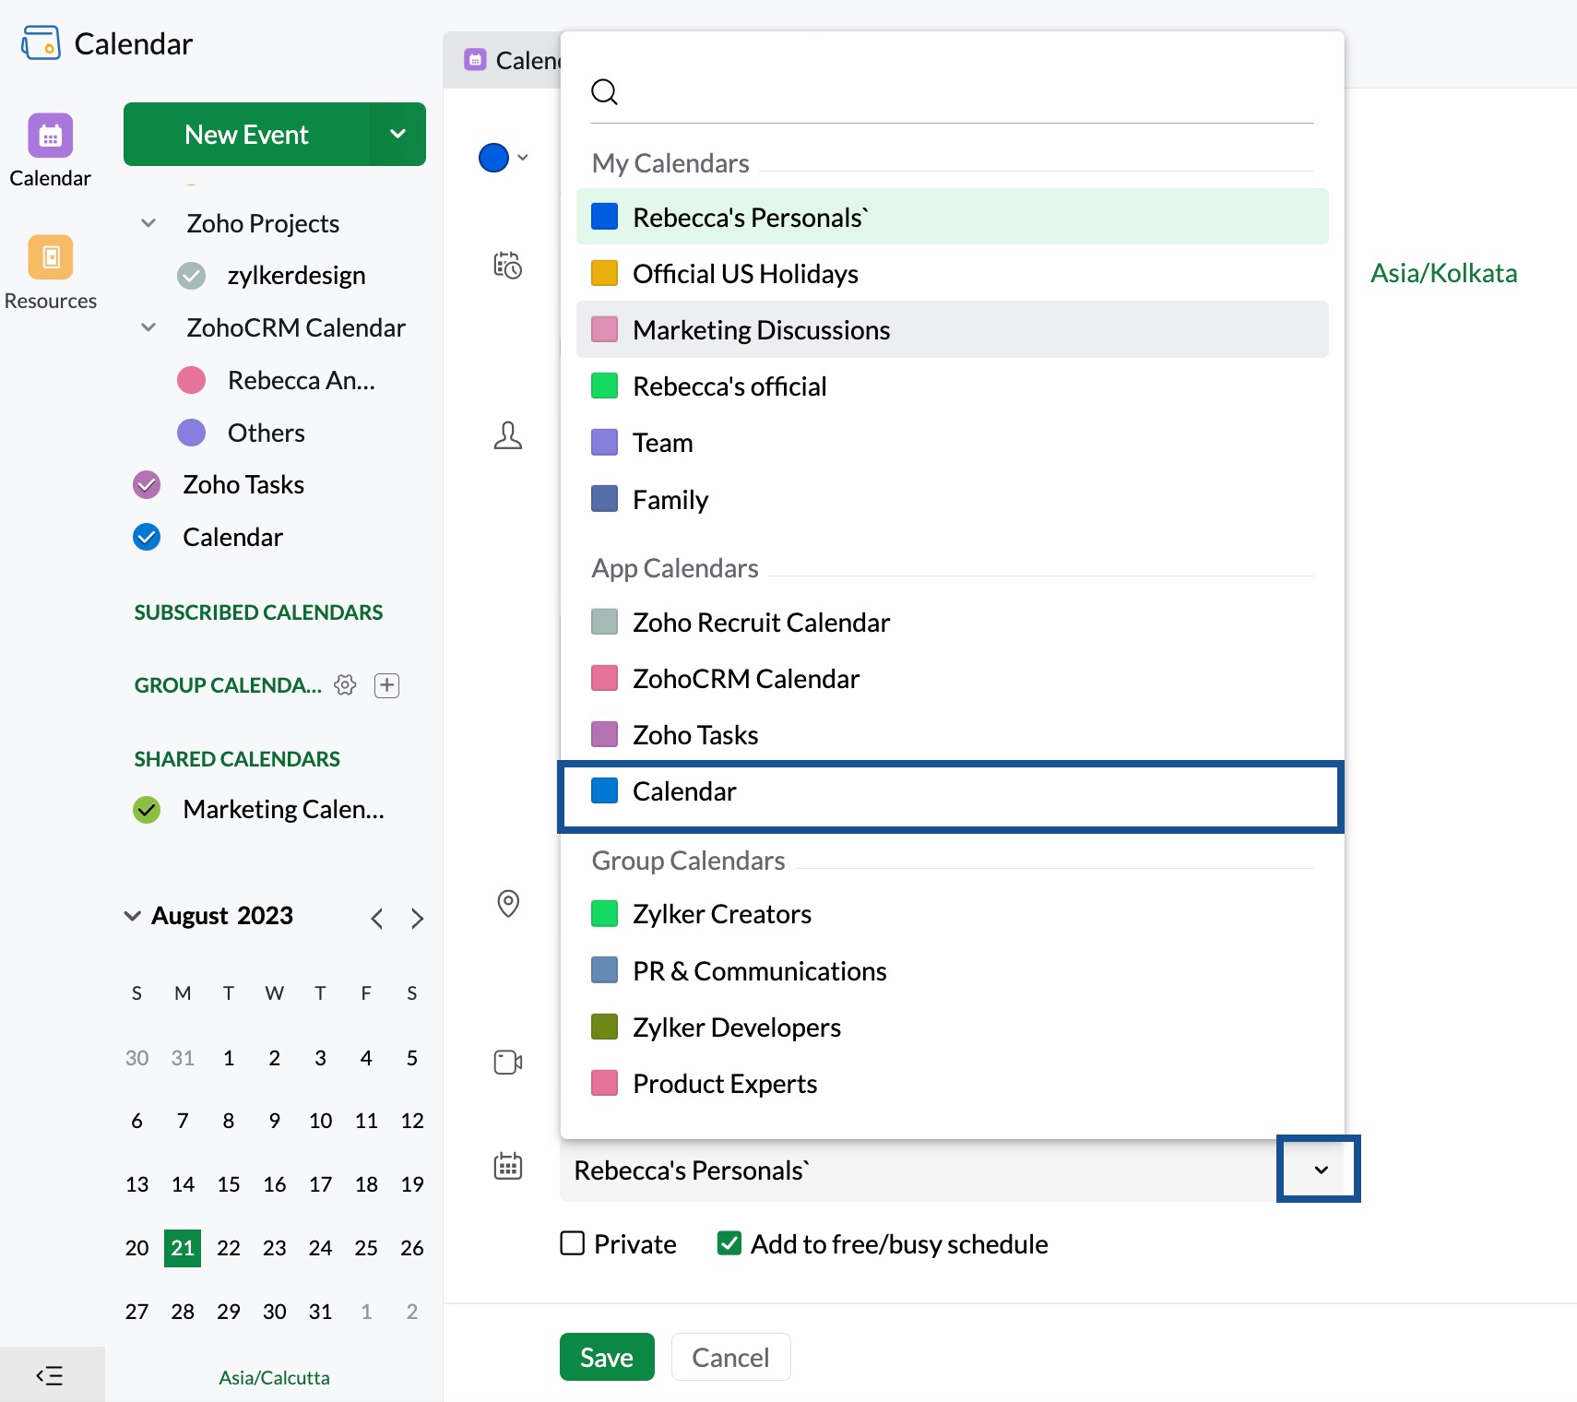
Task: Click the Zoho Calendar logo icon
Action: point(41,42)
